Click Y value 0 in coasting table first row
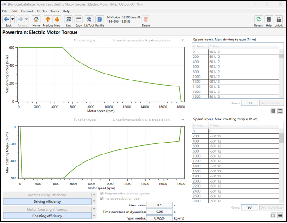The width and height of the screenshot is (287, 223). click(x=244, y=131)
